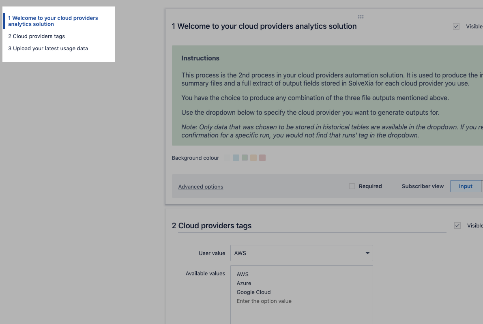The image size is (483, 324).
Task: Switch Subscriber view to Input
Action: [x=466, y=186]
